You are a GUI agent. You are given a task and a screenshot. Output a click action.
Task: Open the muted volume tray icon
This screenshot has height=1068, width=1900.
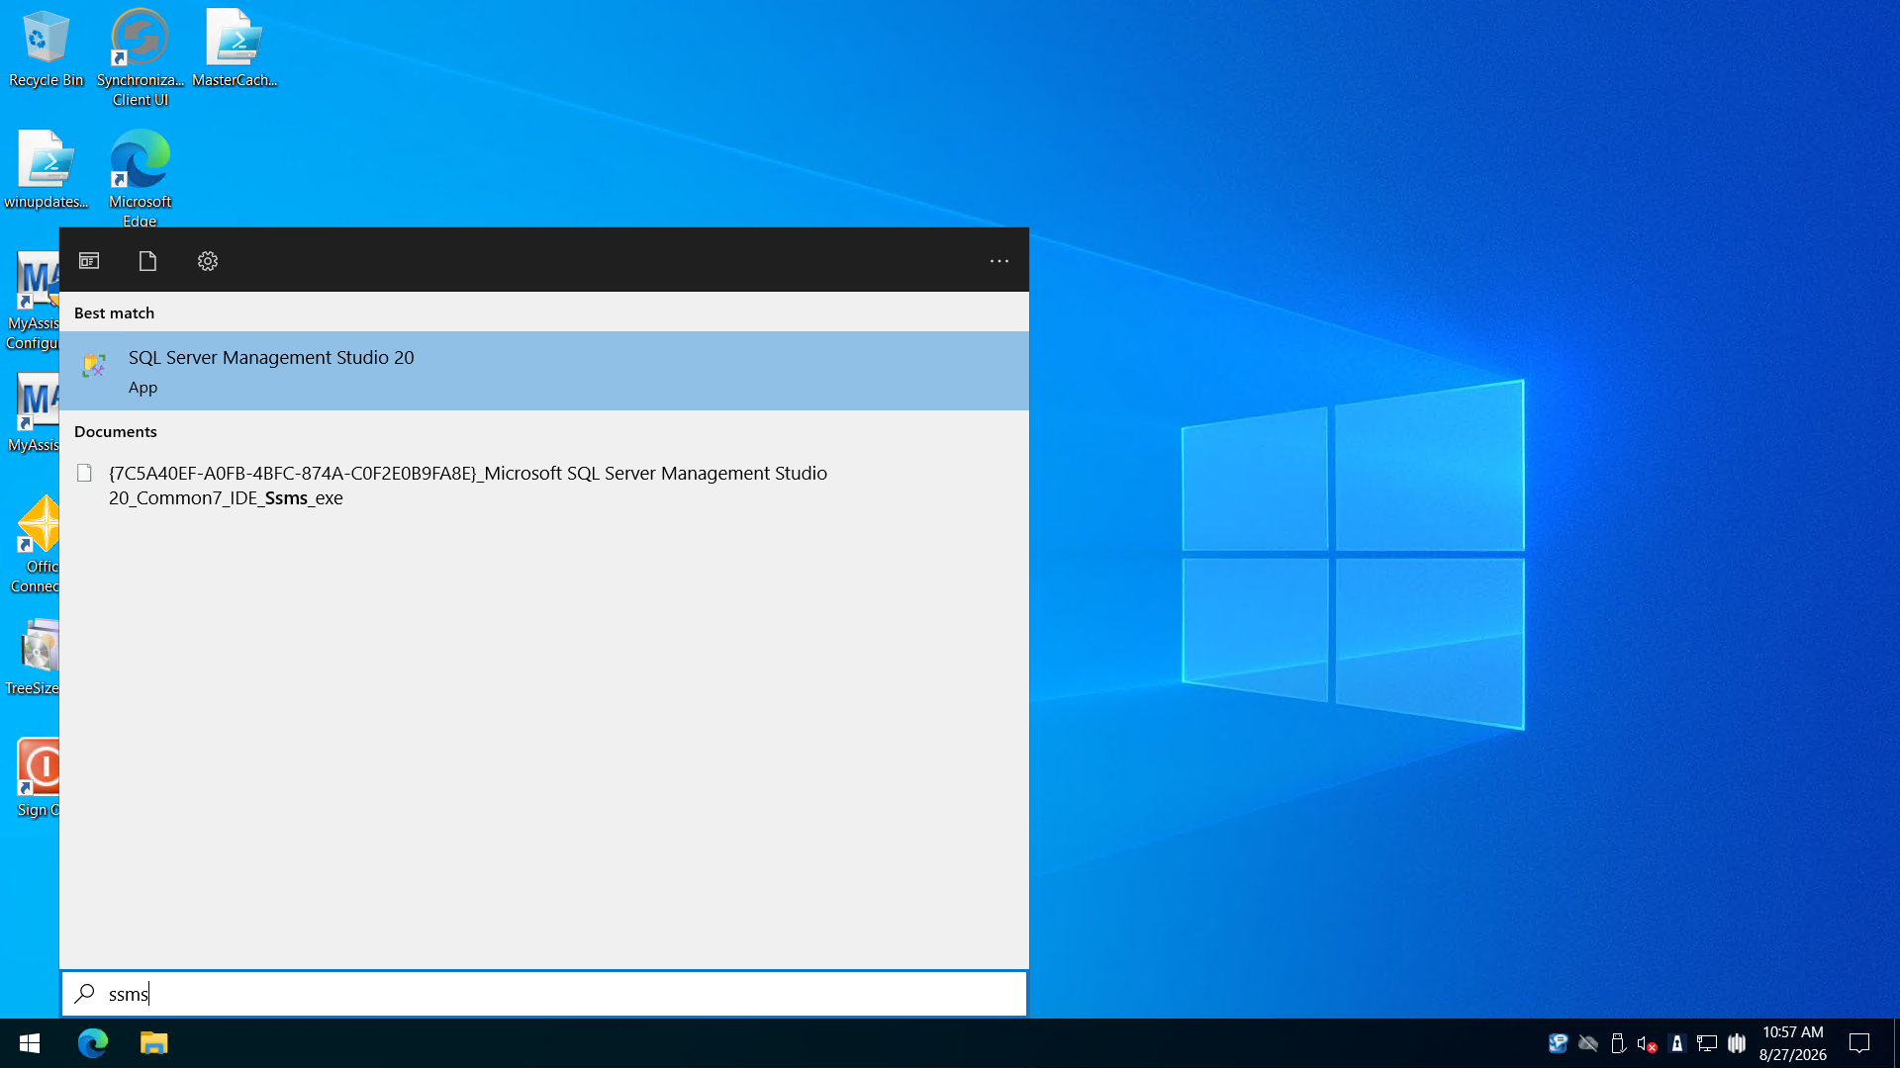click(x=1647, y=1043)
